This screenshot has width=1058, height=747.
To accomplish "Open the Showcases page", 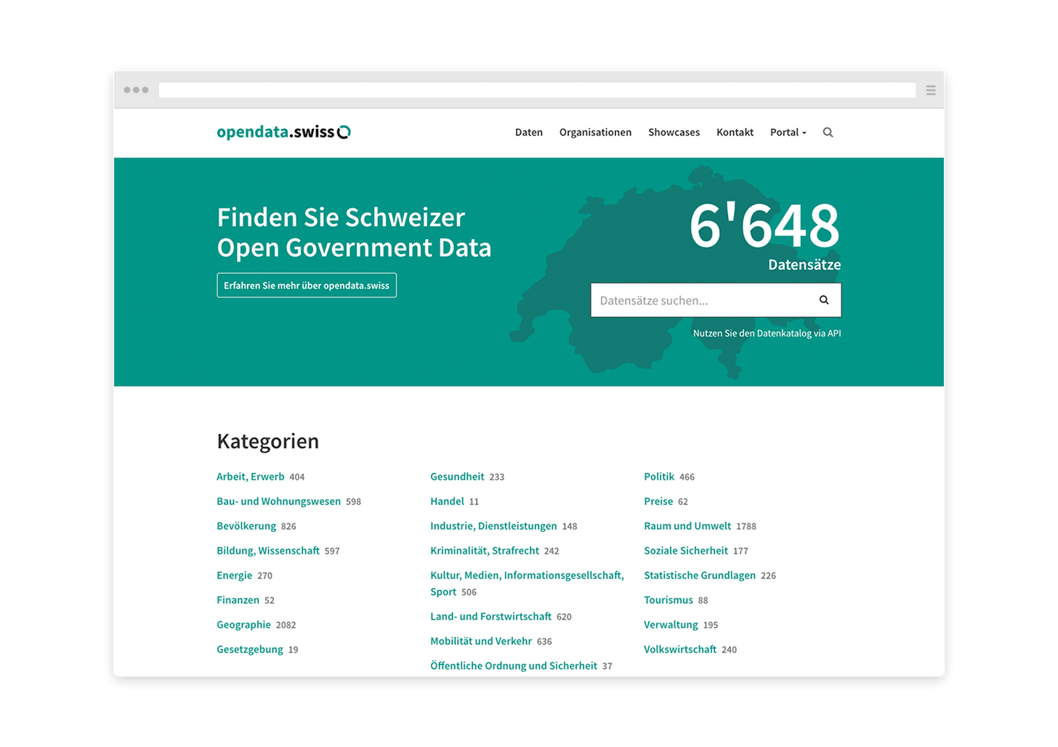I will pyautogui.click(x=674, y=132).
